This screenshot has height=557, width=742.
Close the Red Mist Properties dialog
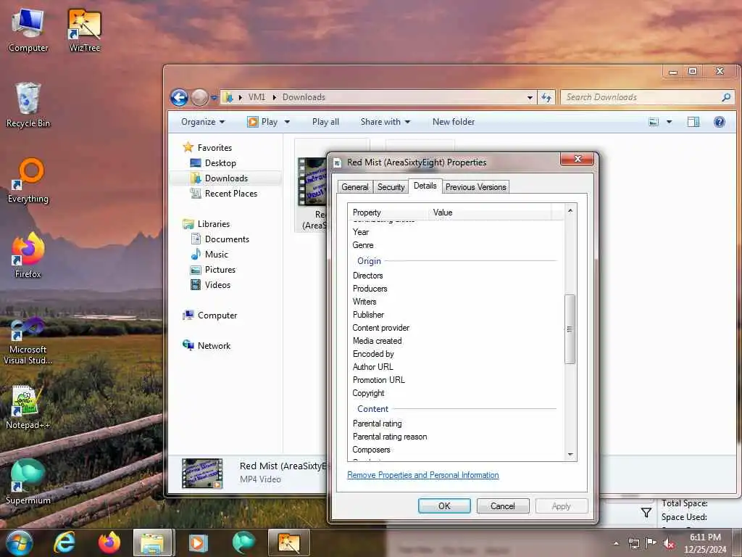578,159
